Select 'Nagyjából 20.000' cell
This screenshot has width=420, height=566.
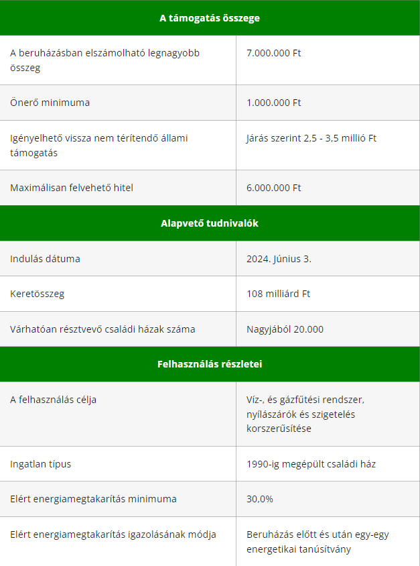[328, 329]
